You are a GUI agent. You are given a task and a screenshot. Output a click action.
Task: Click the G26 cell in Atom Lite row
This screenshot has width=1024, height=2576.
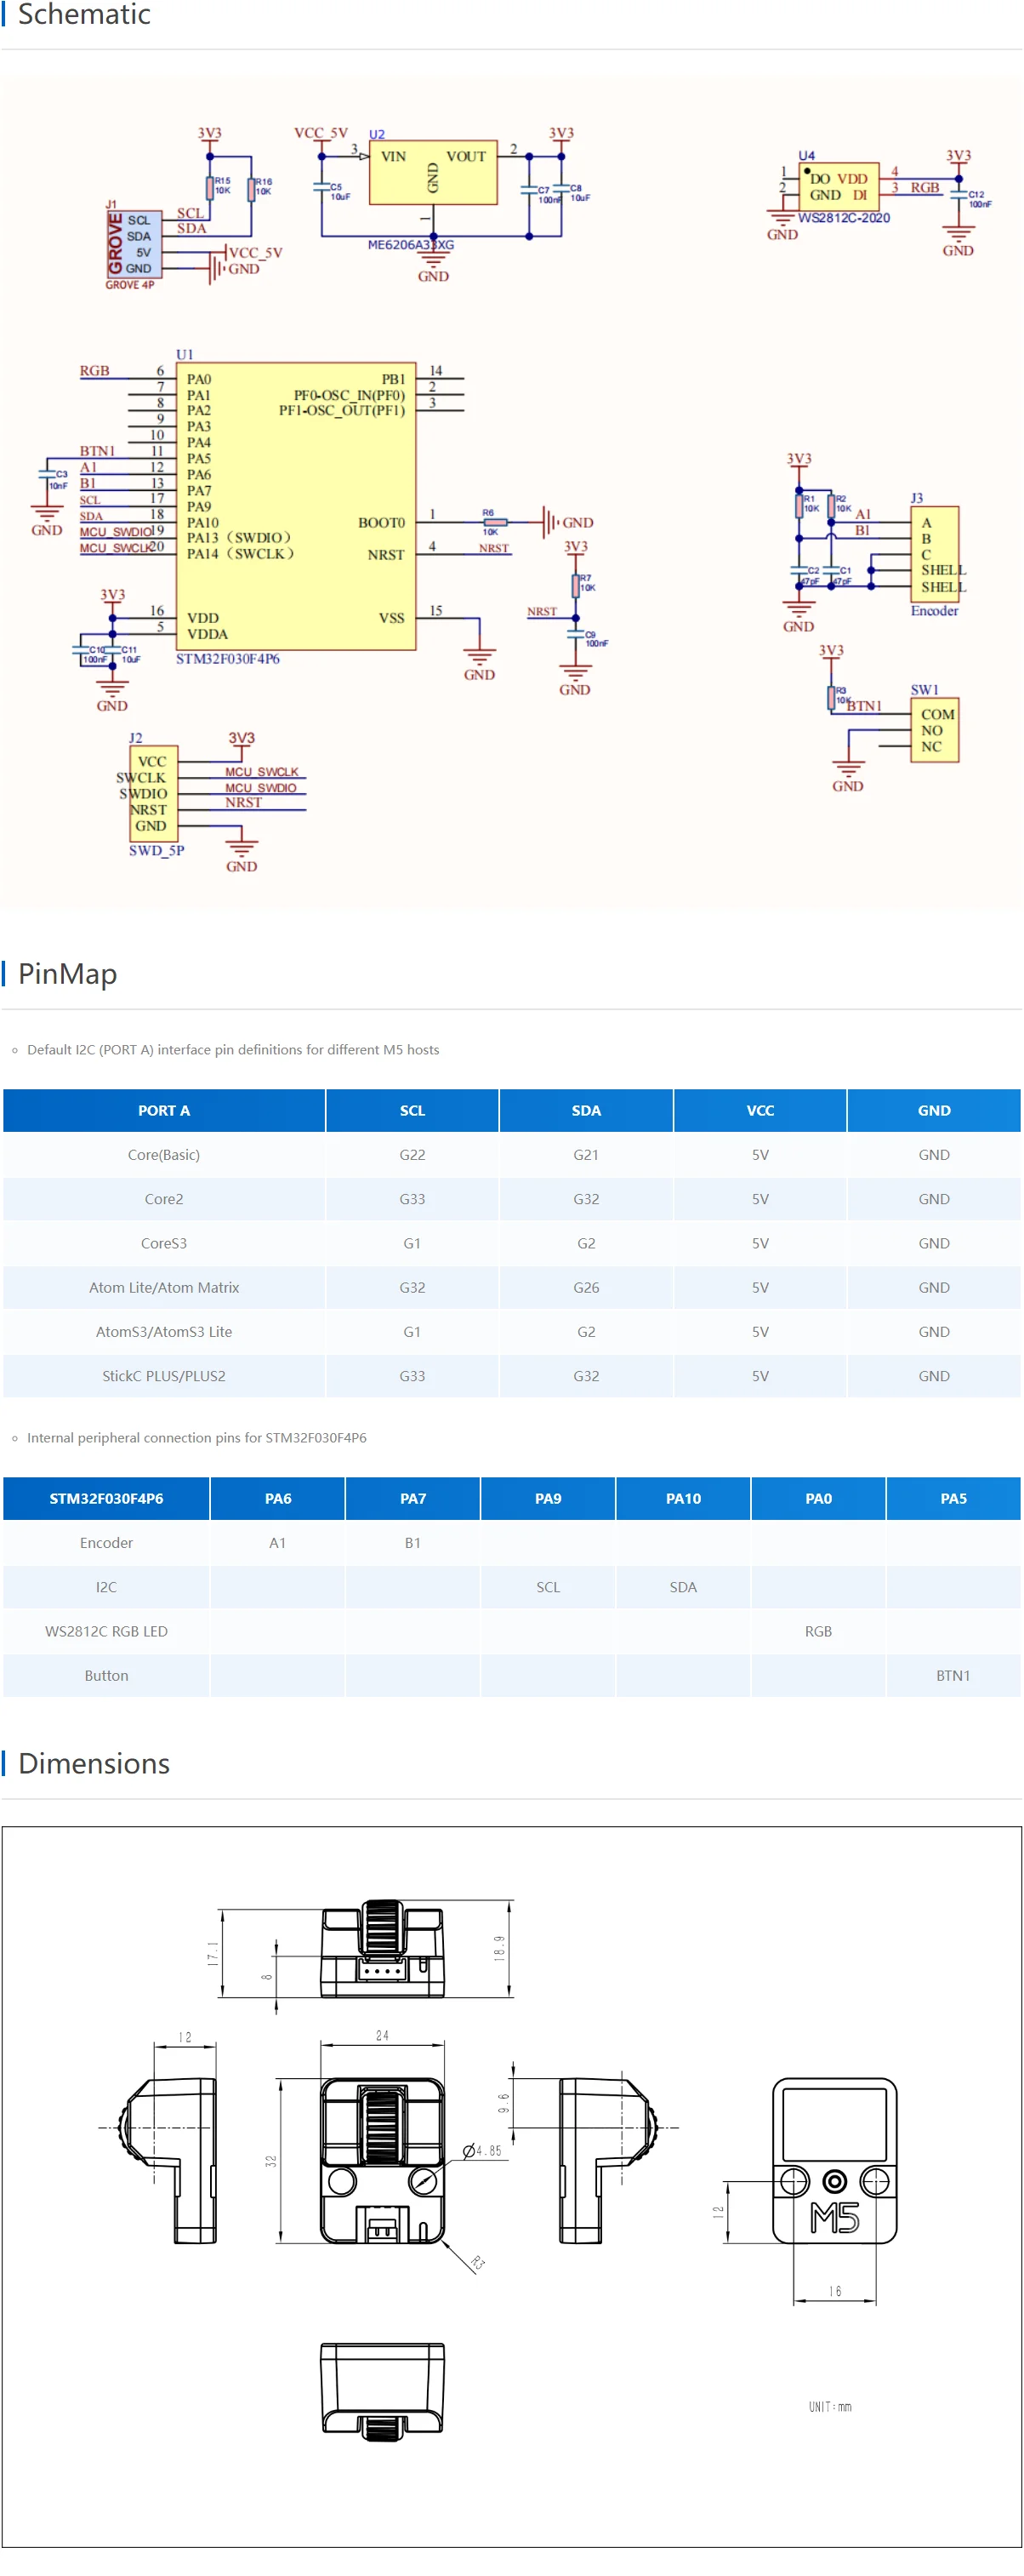pyautogui.click(x=585, y=1287)
